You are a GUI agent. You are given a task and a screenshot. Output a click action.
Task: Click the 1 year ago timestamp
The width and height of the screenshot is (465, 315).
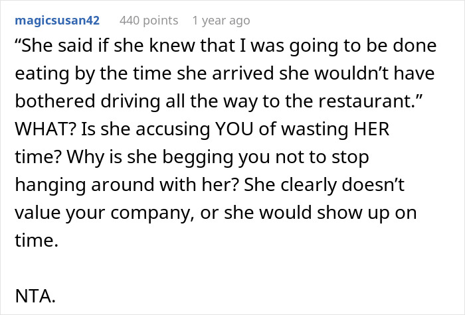(x=222, y=21)
